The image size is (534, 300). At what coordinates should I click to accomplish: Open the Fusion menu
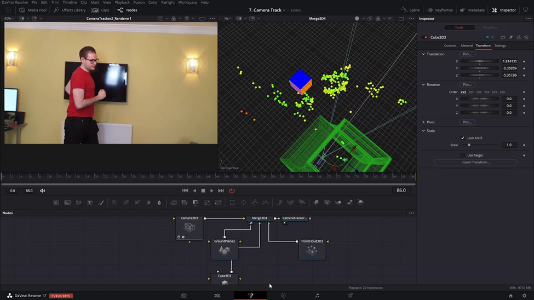139,2
